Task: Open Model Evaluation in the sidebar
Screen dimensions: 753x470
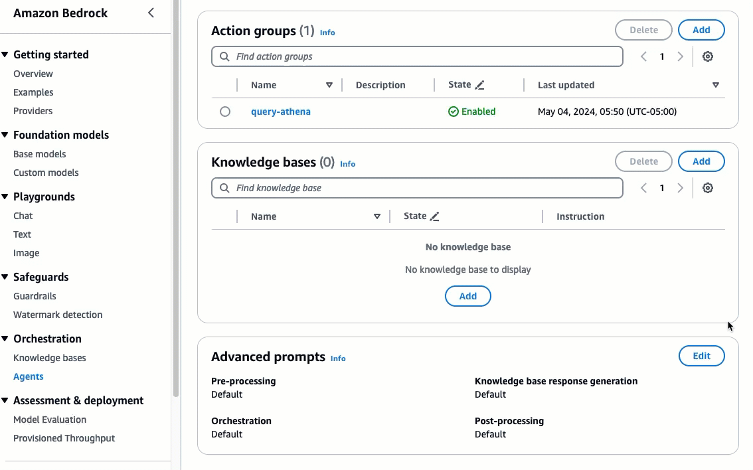Action: pos(50,420)
